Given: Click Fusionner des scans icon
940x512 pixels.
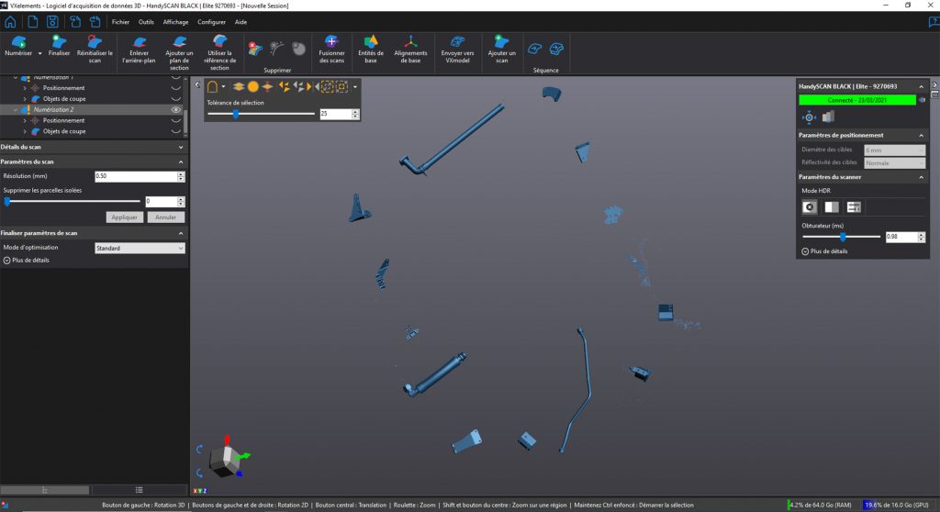Looking at the screenshot, I should coord(330,42).
